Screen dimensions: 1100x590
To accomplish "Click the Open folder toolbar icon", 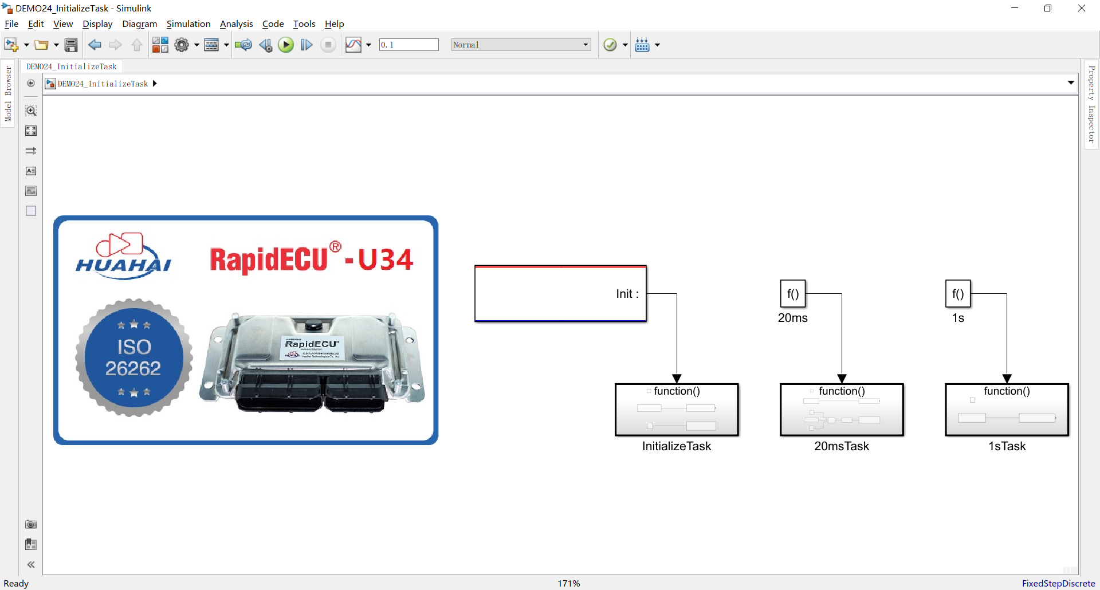I will pyautogui.click(x=41, y=45).
